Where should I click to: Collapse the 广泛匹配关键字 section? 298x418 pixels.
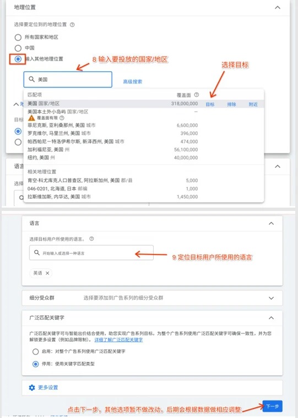click(x=271, y=318)
